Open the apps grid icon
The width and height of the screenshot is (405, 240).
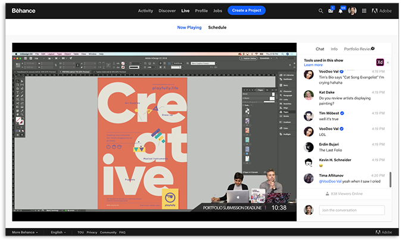(364, 11)
